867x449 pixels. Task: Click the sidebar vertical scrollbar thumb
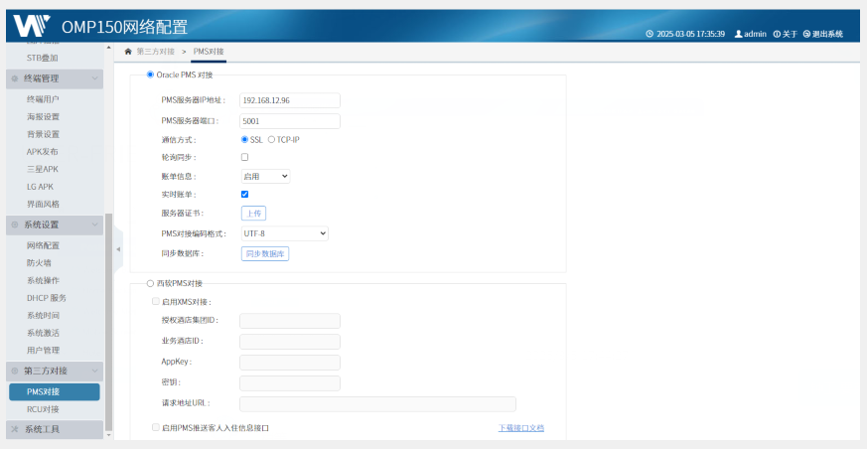pyautogui.click(x=109, y=322)
